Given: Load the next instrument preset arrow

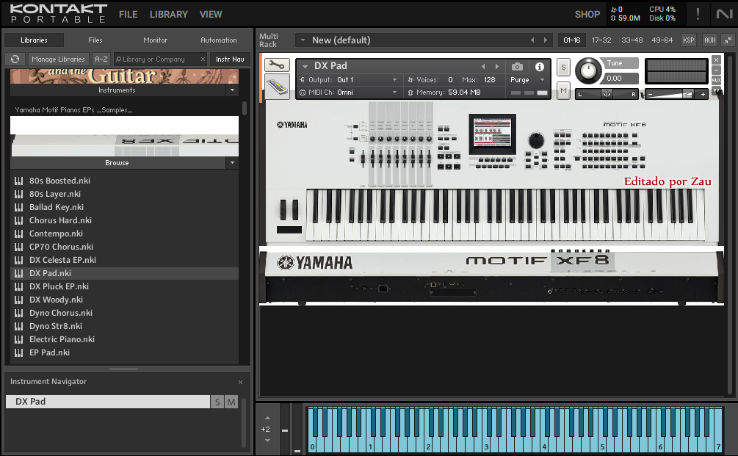Looking at the screenshot, I should point(496,66).
